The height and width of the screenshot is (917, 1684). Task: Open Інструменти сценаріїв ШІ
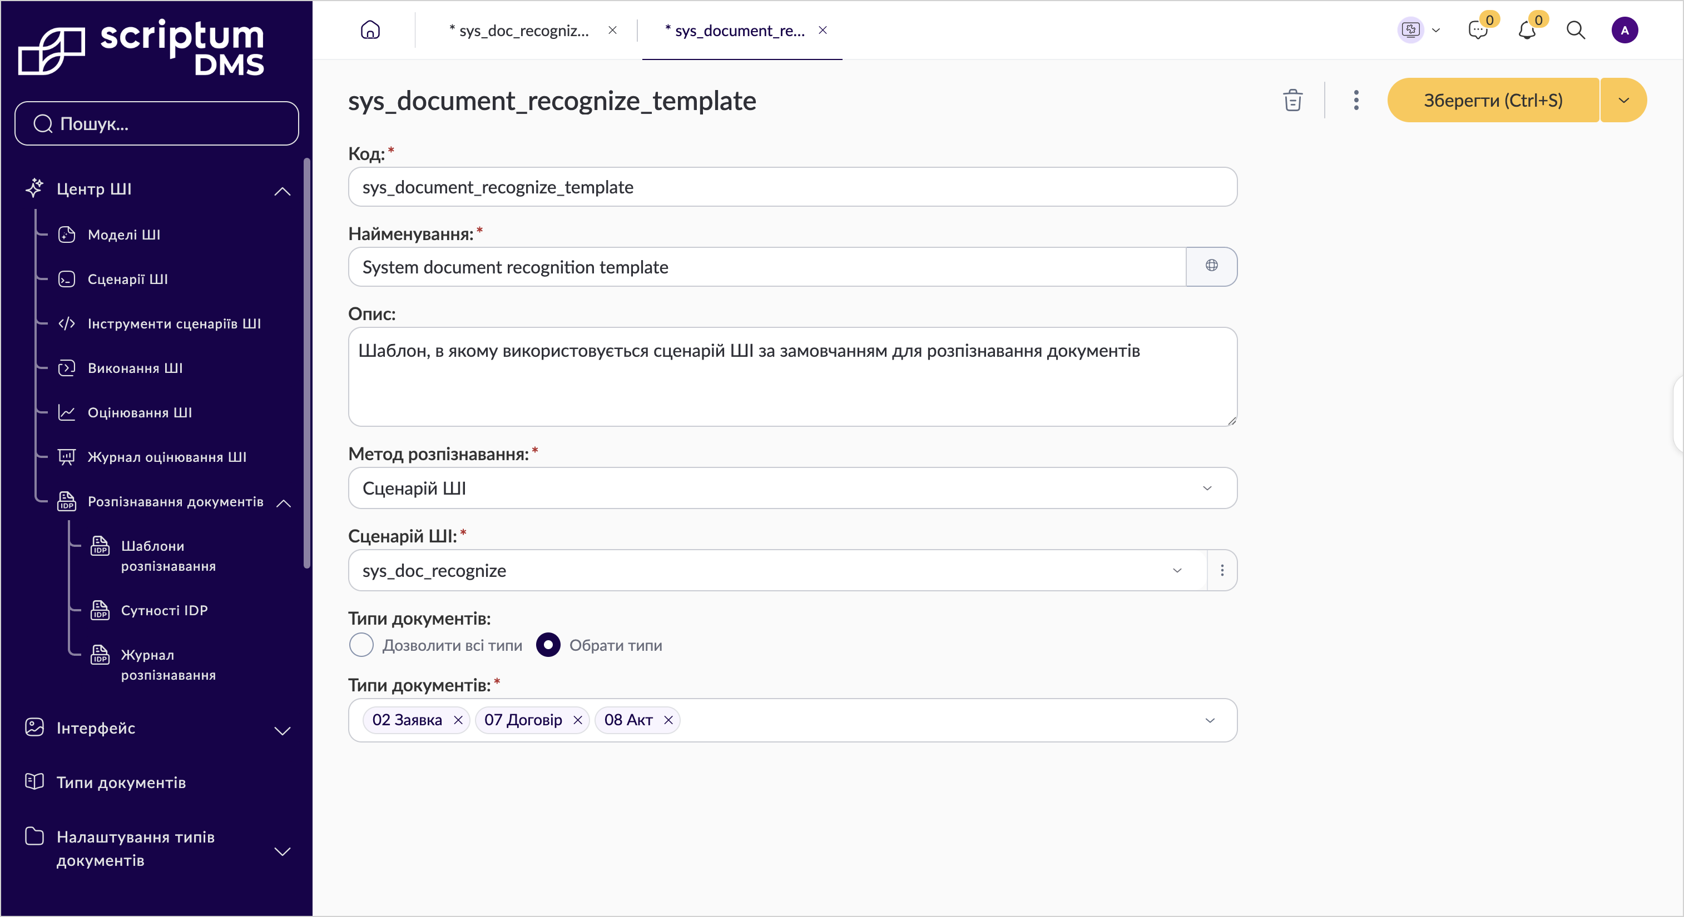pos(174,323)
